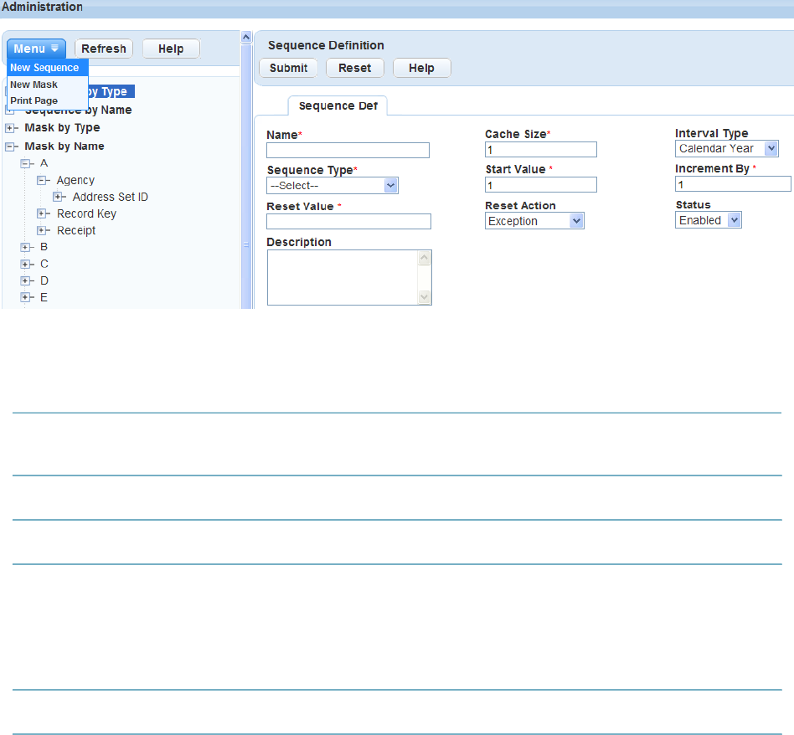Collapse the Mask by Name node
This screenshot has width=794, height=735.
tap(9, 146)
